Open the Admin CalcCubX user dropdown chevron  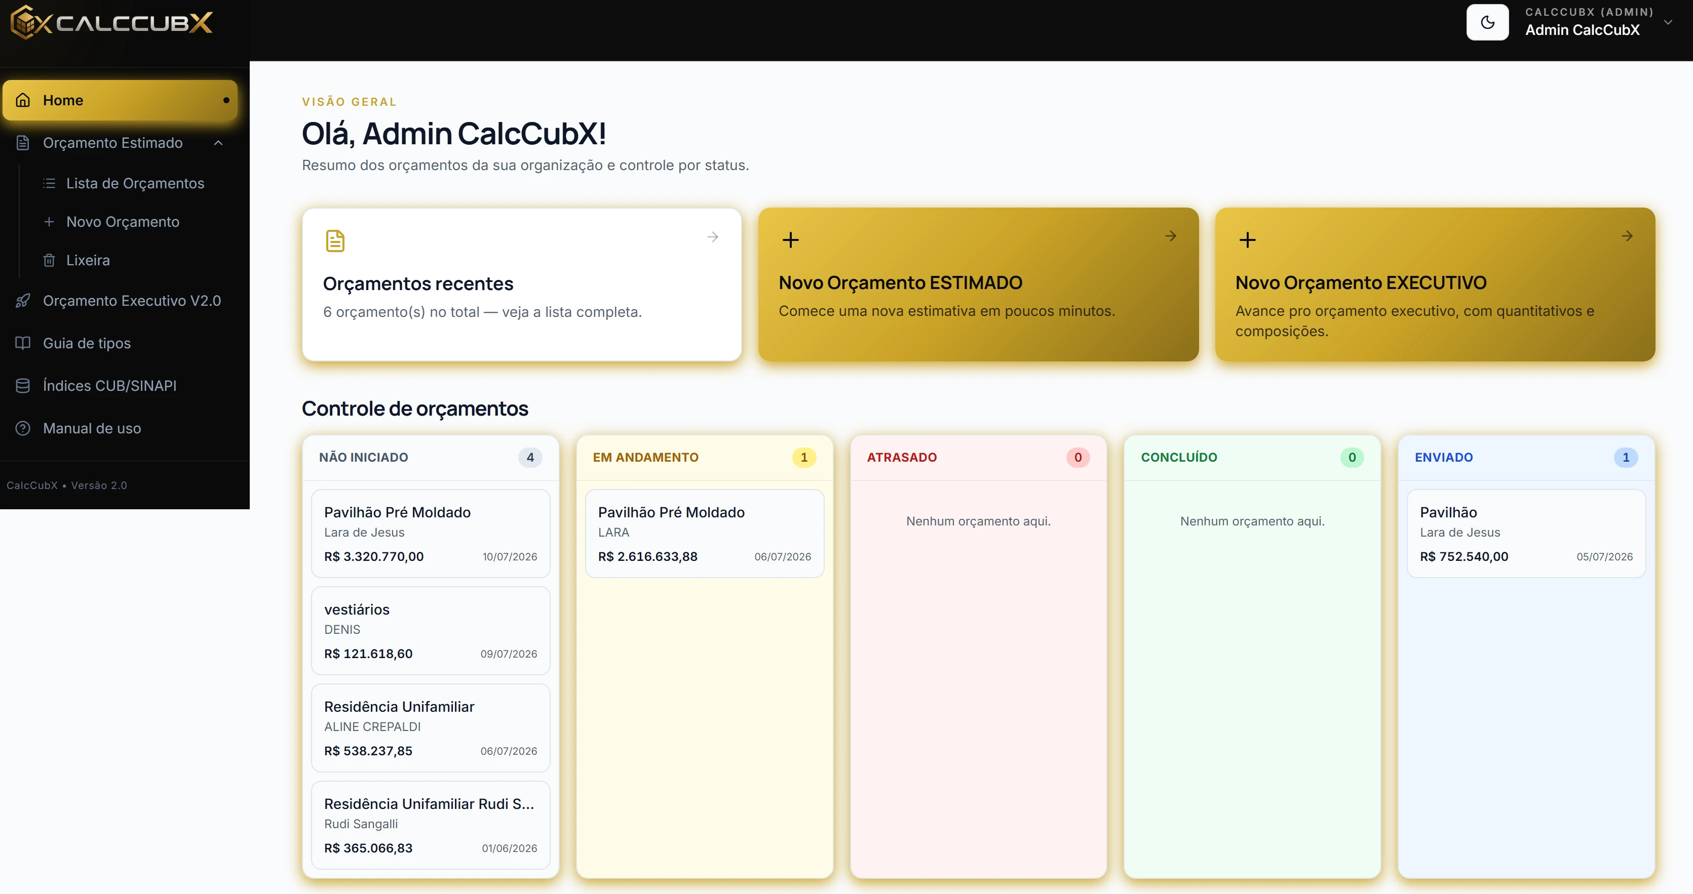pos(1668,22)
